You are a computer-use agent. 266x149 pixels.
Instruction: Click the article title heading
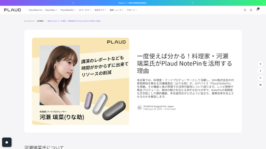click(185, 63)
